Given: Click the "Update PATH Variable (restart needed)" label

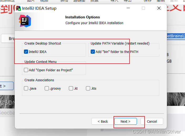Looking at the screenshot, I should [x=120, y=43].
